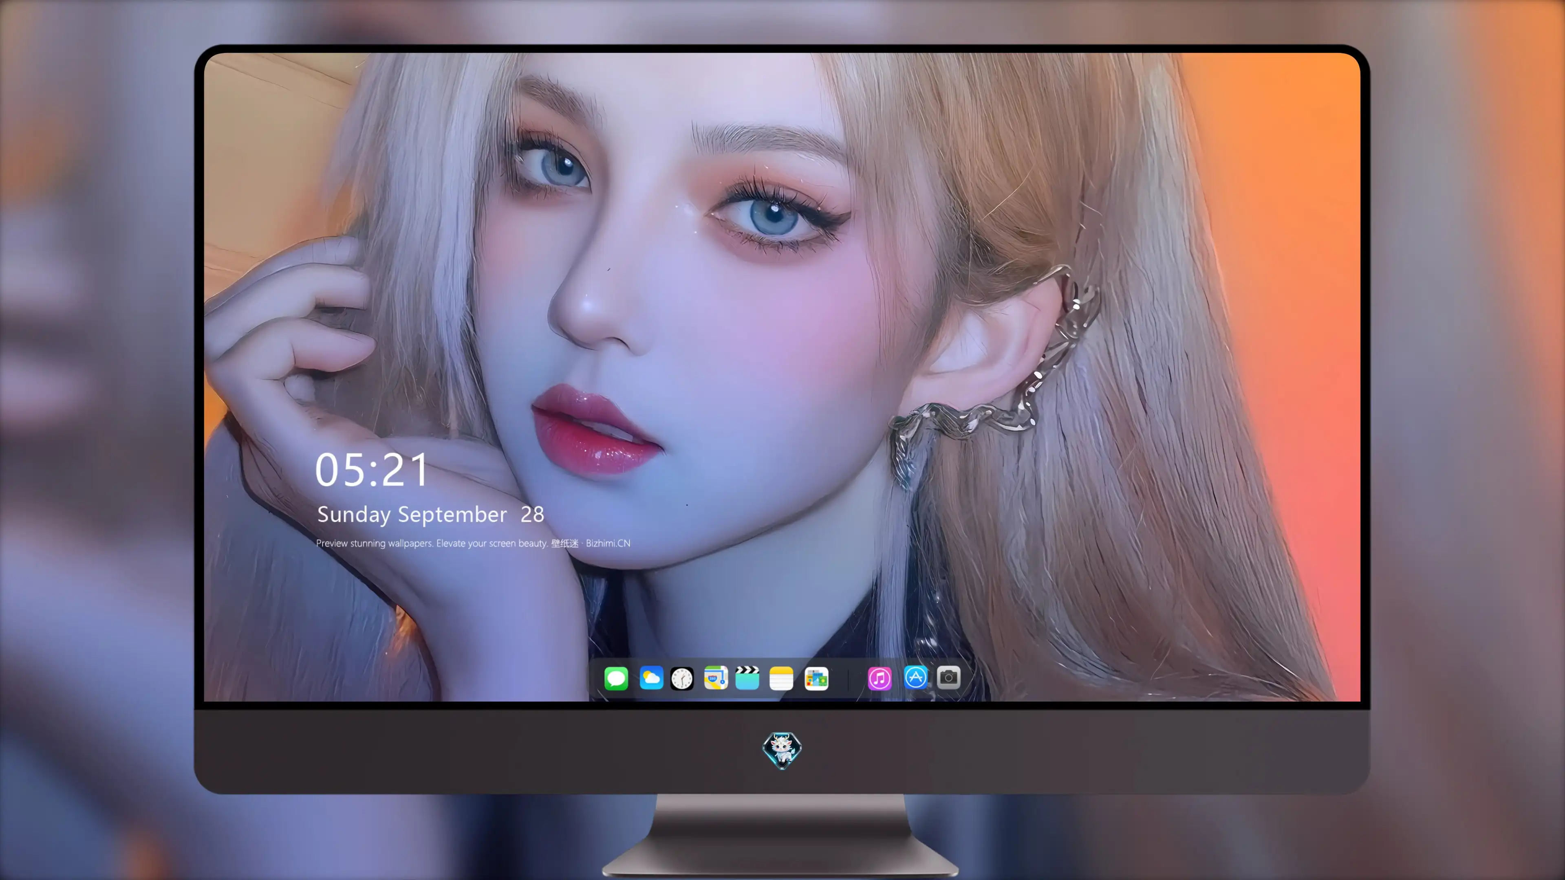Open the yellow Notes app icon
Screen dimensions: 1565x880
pyautogui.click(x=781, y=678)
